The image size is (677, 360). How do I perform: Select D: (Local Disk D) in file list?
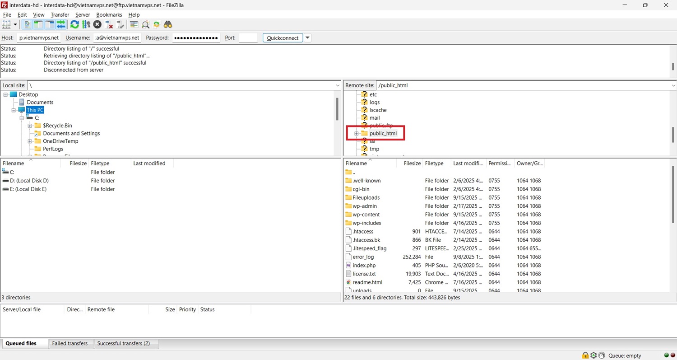coord(29,181)
